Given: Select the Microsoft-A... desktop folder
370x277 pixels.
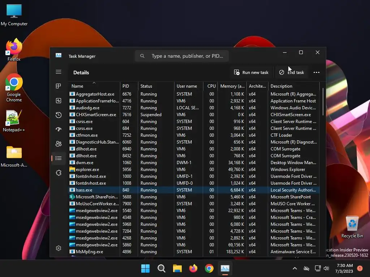Looking at the screenshot, I should (x=14, y=157).
